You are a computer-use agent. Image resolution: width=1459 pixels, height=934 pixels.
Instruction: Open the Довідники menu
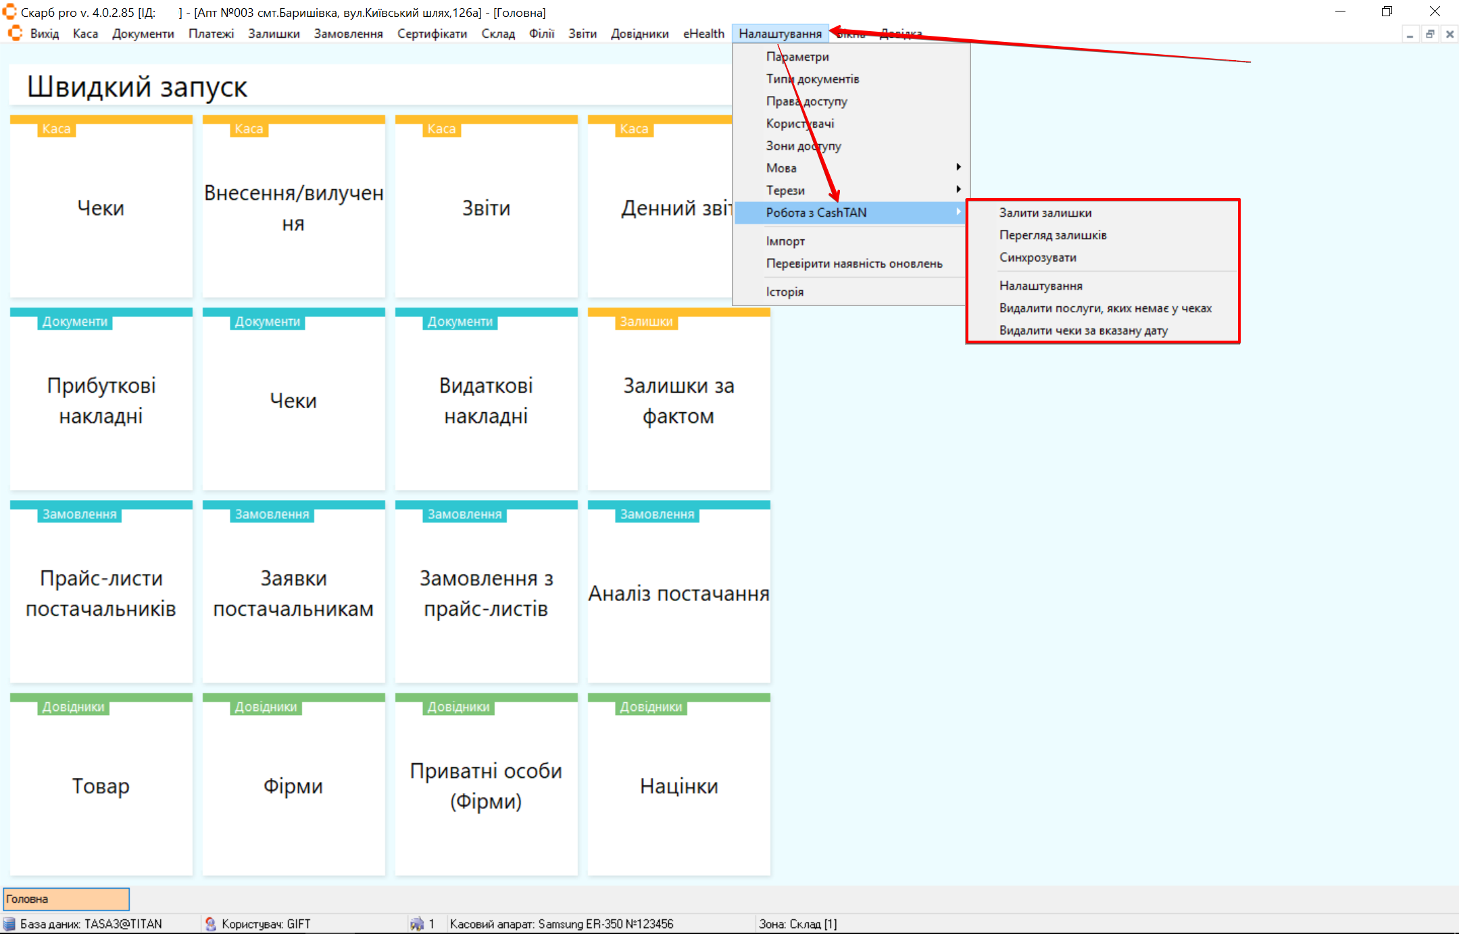click(x=639, y=33)
